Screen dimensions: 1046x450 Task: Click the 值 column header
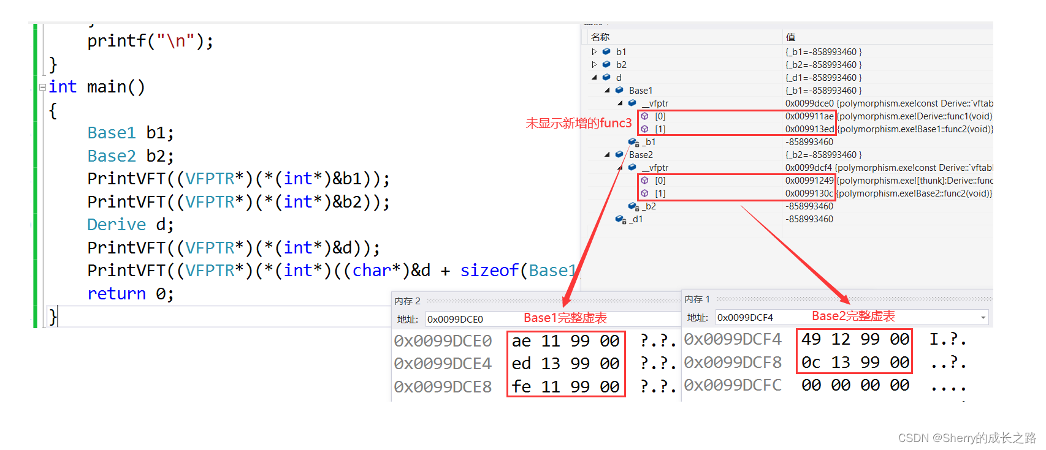tap(791, 37)
